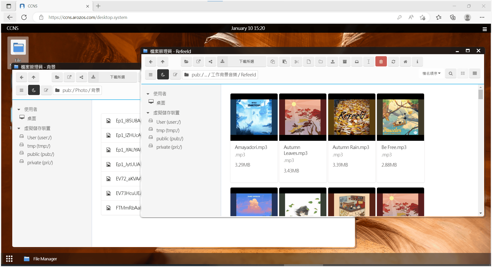Viewport: 492px width, 267px height.
Task: Click the Refeeld window vertical scrollbar thumb
Action: tap(481, 94)
